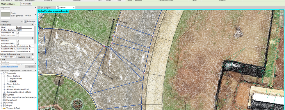Viewport: 285px width, 110px height.
Task: Click the Editar tipo button
Action: pyautogui.click(x=30, y=21)
